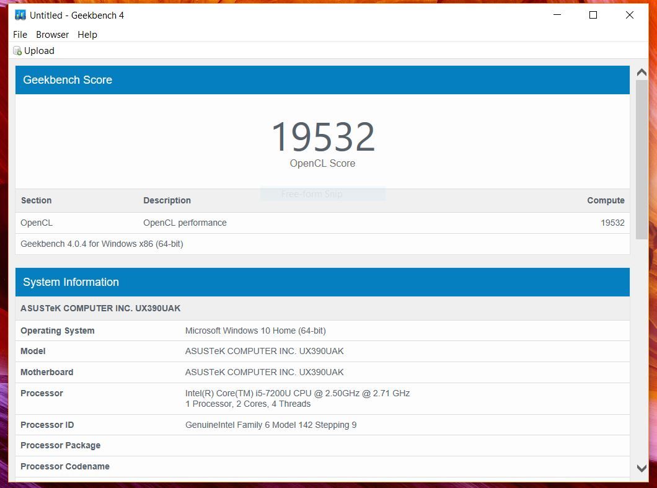Viewport: 657px width, 488px height.
Task: Maximize the Geekbench window
Action: (x=593, y=15)
